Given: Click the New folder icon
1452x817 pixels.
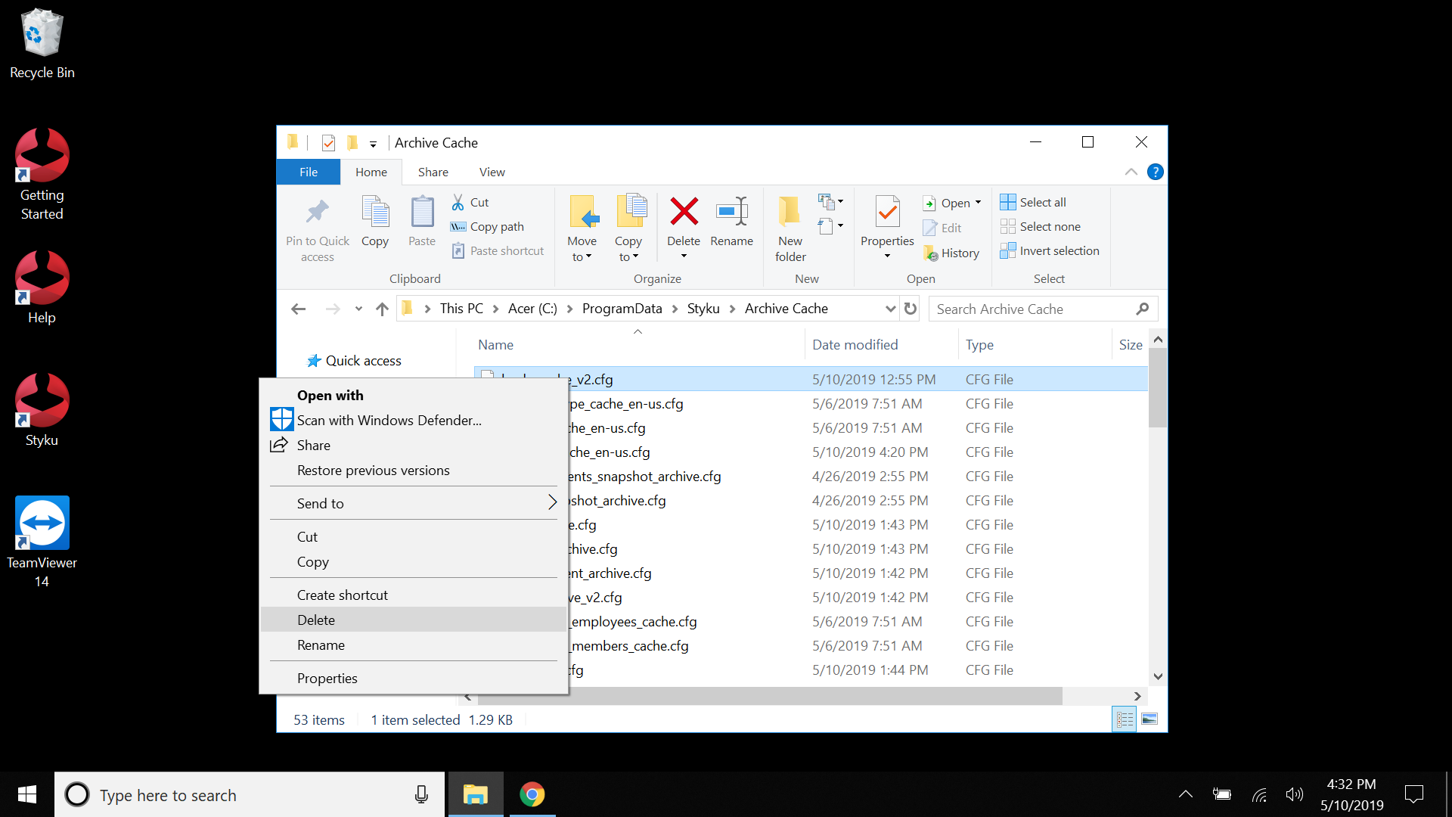Looking at the screenshot, I should tap(790, 213).
